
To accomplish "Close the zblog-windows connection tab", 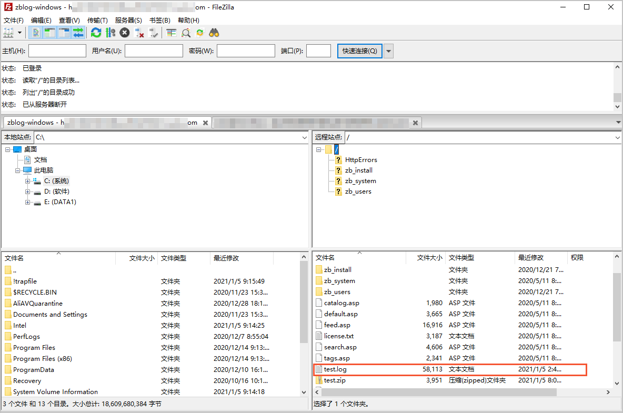I will coord(205,123).
